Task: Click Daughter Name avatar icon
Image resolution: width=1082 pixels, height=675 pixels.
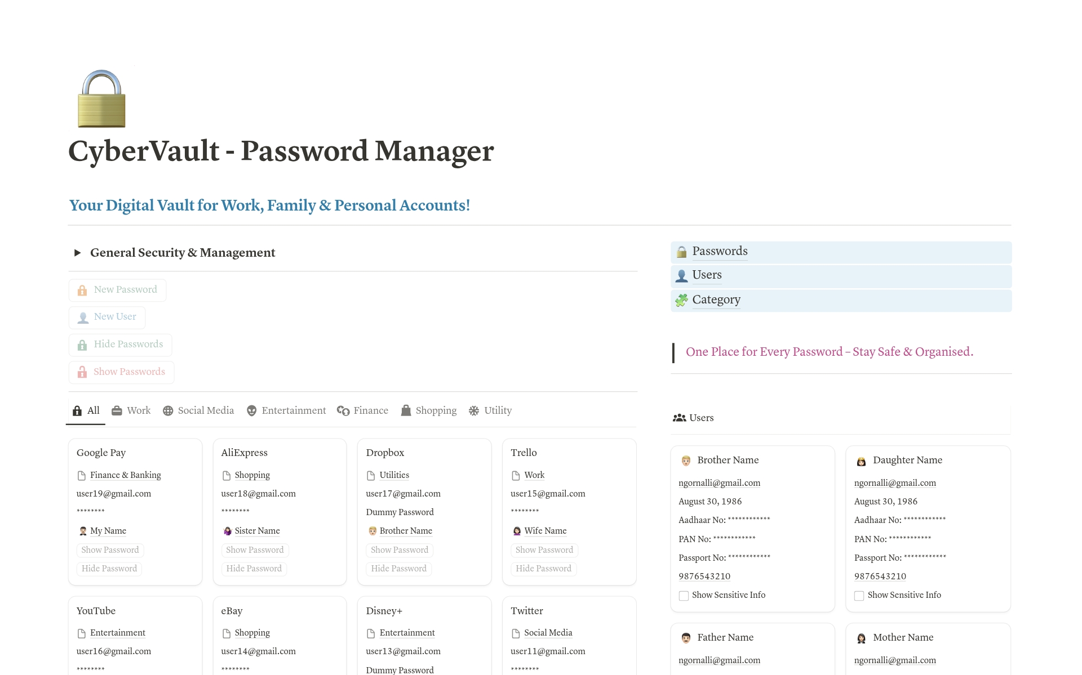Action: pos(861,461)
